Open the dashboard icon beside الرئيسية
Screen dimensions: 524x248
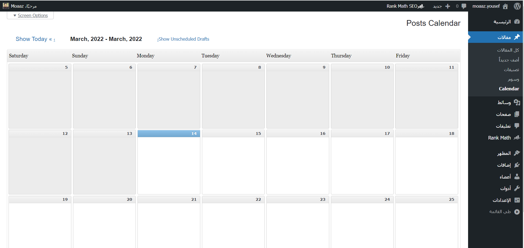point(517,21)
